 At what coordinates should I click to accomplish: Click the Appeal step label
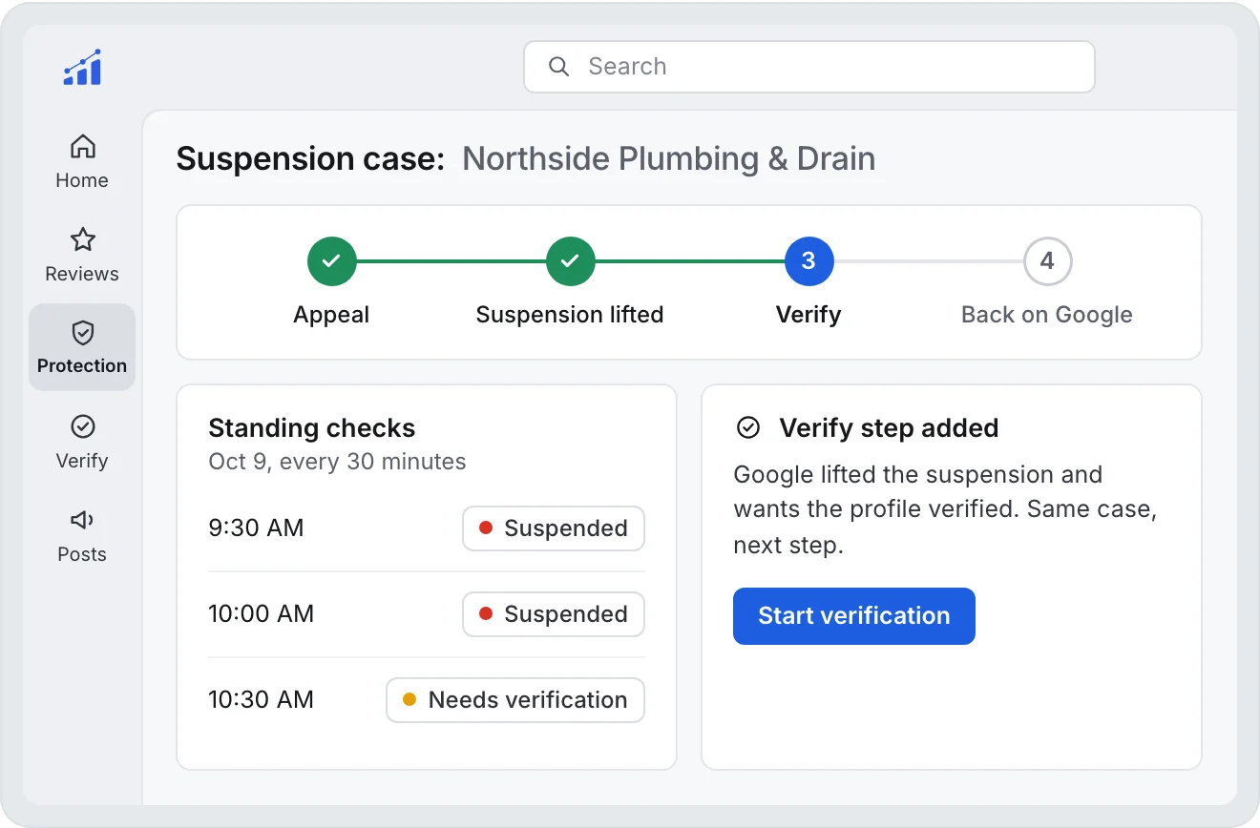[331, 315]
